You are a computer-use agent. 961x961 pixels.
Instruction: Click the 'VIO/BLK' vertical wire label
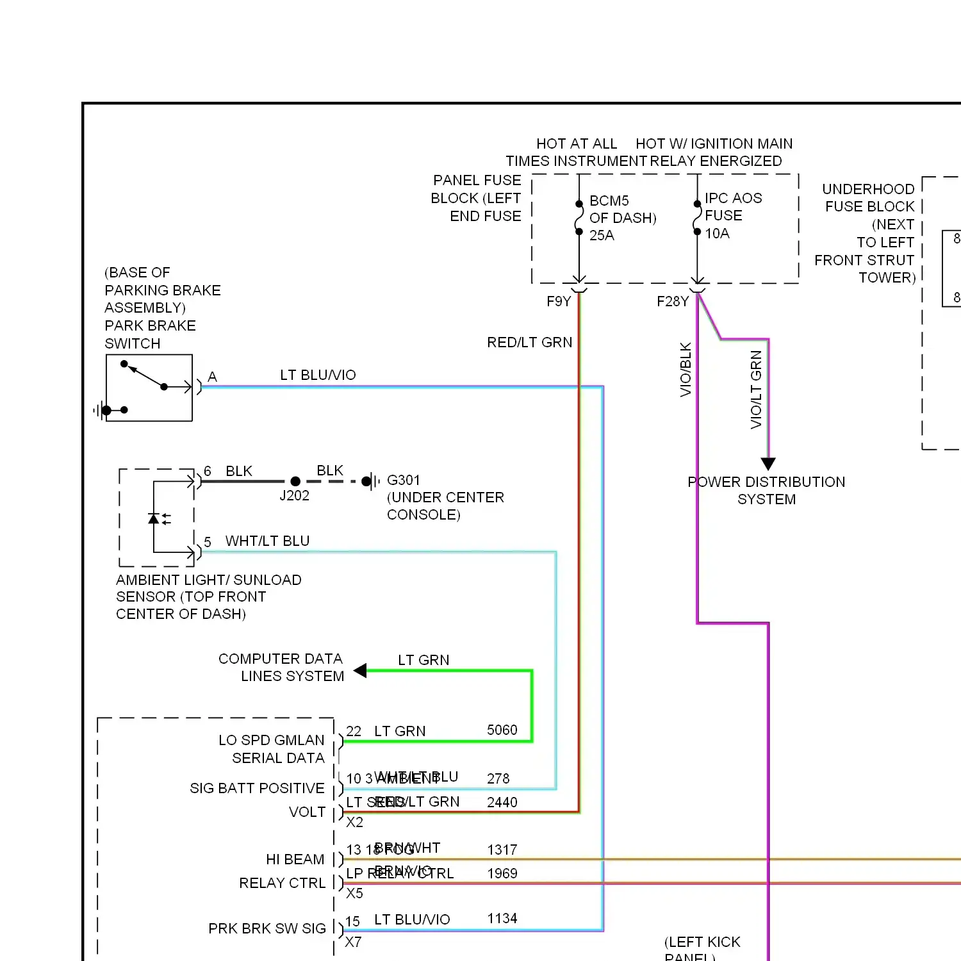686,370
